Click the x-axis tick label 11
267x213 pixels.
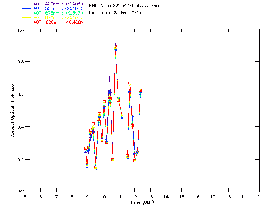pos(119,197)
